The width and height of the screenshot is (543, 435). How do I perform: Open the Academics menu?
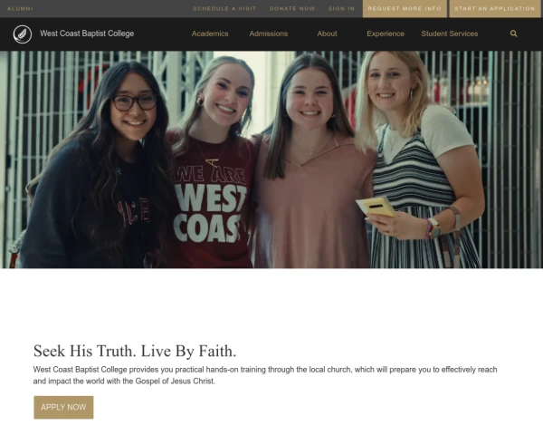210,34
